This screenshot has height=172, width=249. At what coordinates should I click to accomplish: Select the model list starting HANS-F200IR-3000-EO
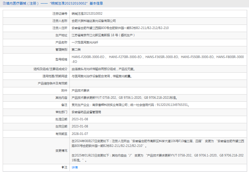158,59
